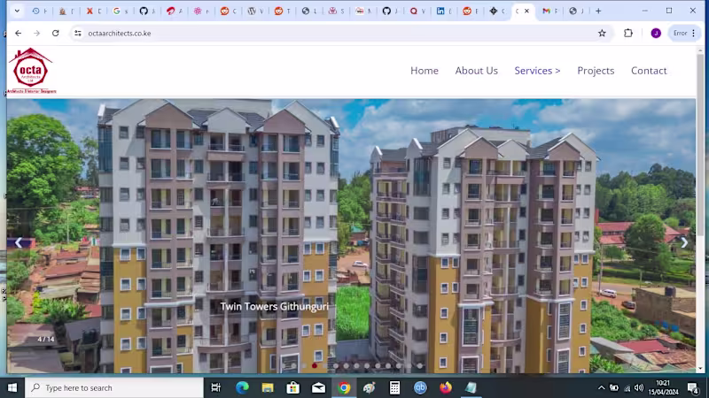Open the volume control in tray
The image size is (709, 398).
point(638,387)
